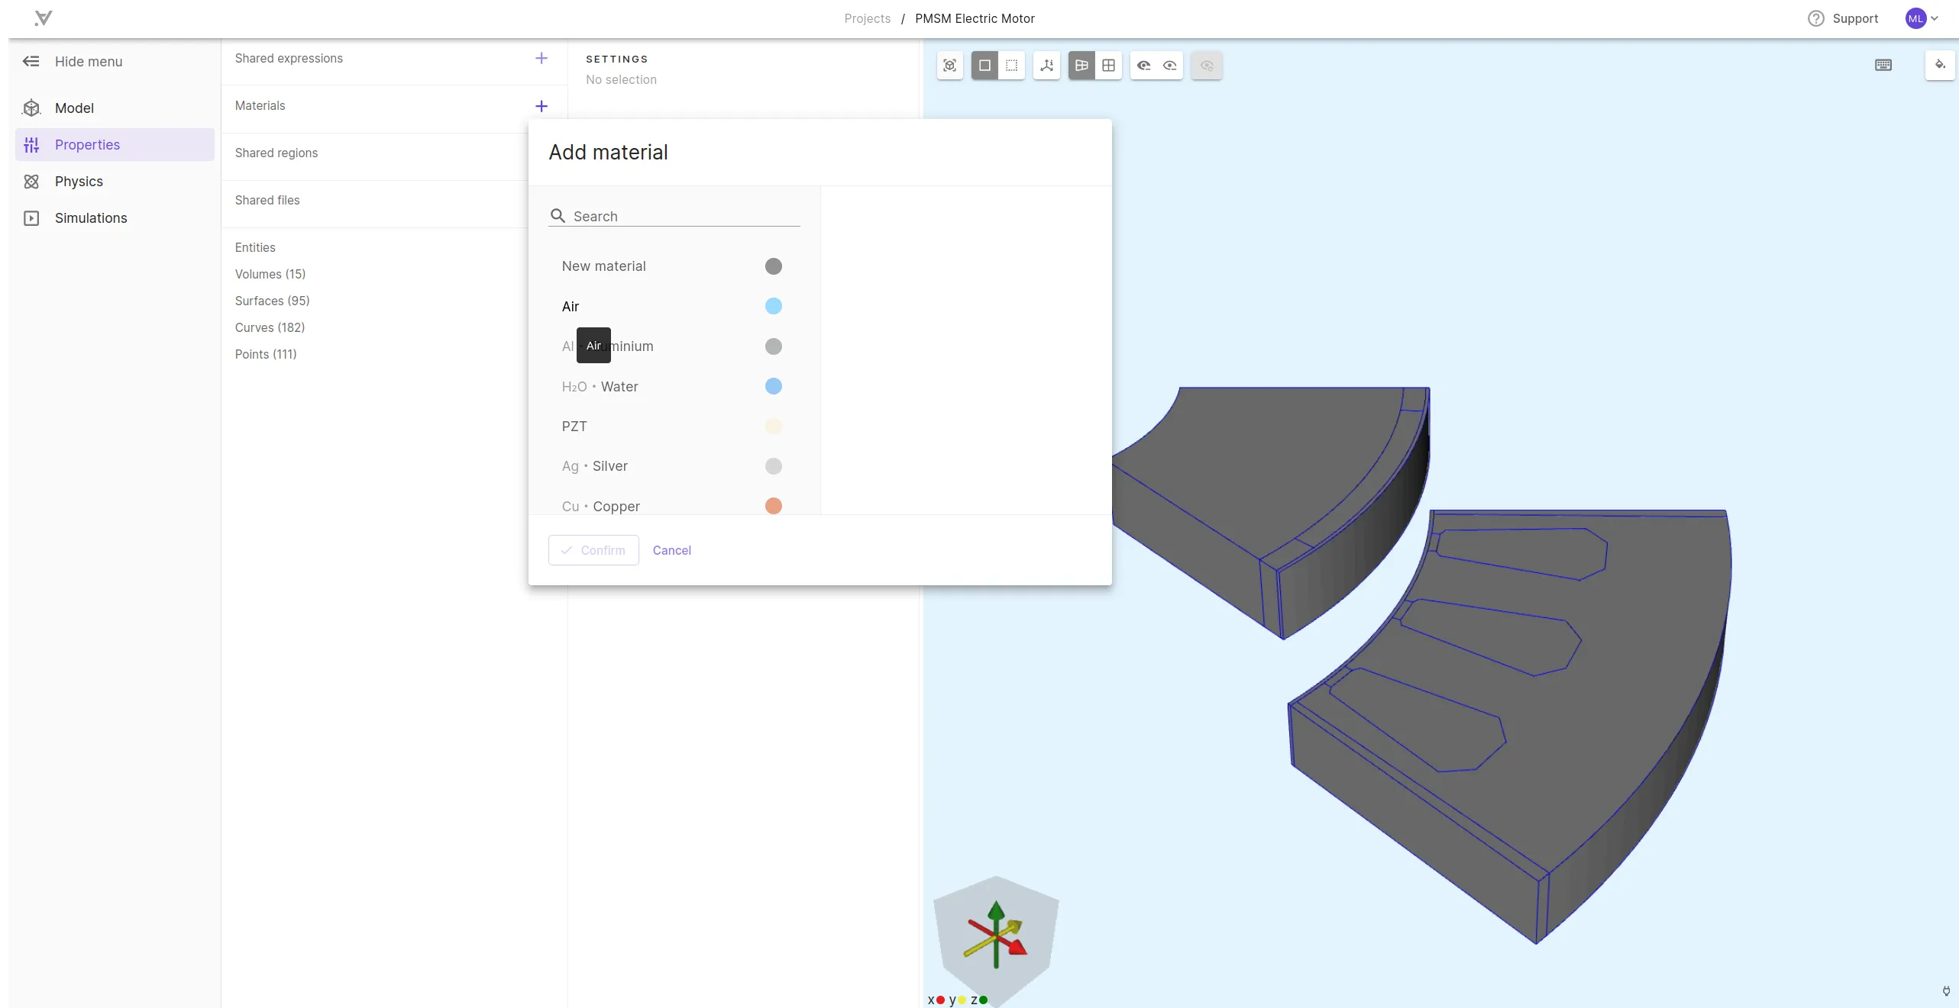Click the orange Copper color swatch
1959x1008 pixels.
774,506
